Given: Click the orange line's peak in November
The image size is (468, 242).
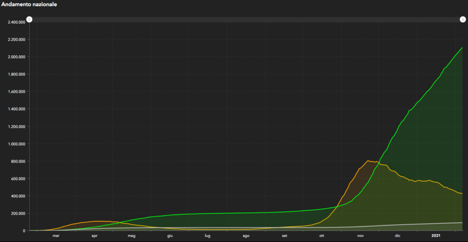Looking at the screenshot, I should [x=368, y=161].
